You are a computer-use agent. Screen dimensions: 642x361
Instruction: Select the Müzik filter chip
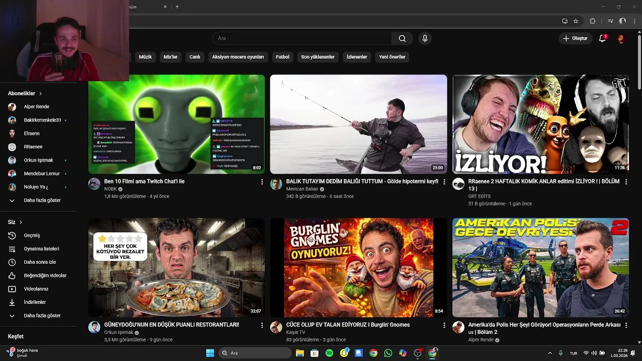(x=145, y=57)
